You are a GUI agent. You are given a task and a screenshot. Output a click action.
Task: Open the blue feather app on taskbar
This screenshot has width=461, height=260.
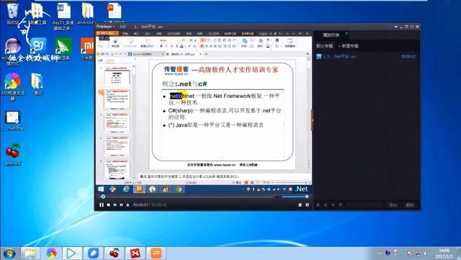point(93,254)
